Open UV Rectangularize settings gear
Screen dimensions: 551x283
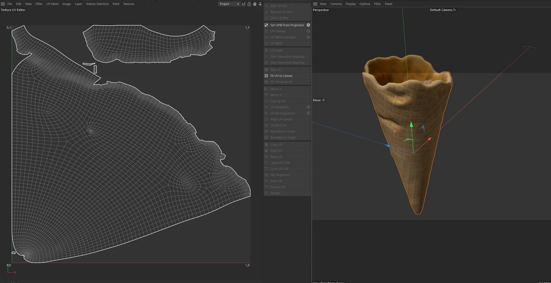coord(308,113)
